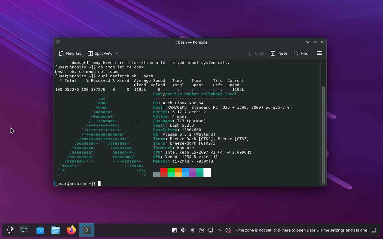Click the gray color block in neofetch output
This screenshot has height=239, width=383.
[x=157, y=175]
